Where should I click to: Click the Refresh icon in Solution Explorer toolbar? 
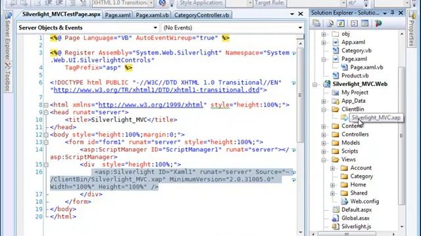[341, 24]
